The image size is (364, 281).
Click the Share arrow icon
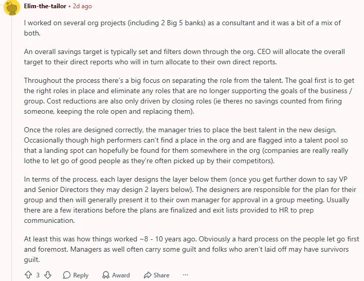coord(148,275)
